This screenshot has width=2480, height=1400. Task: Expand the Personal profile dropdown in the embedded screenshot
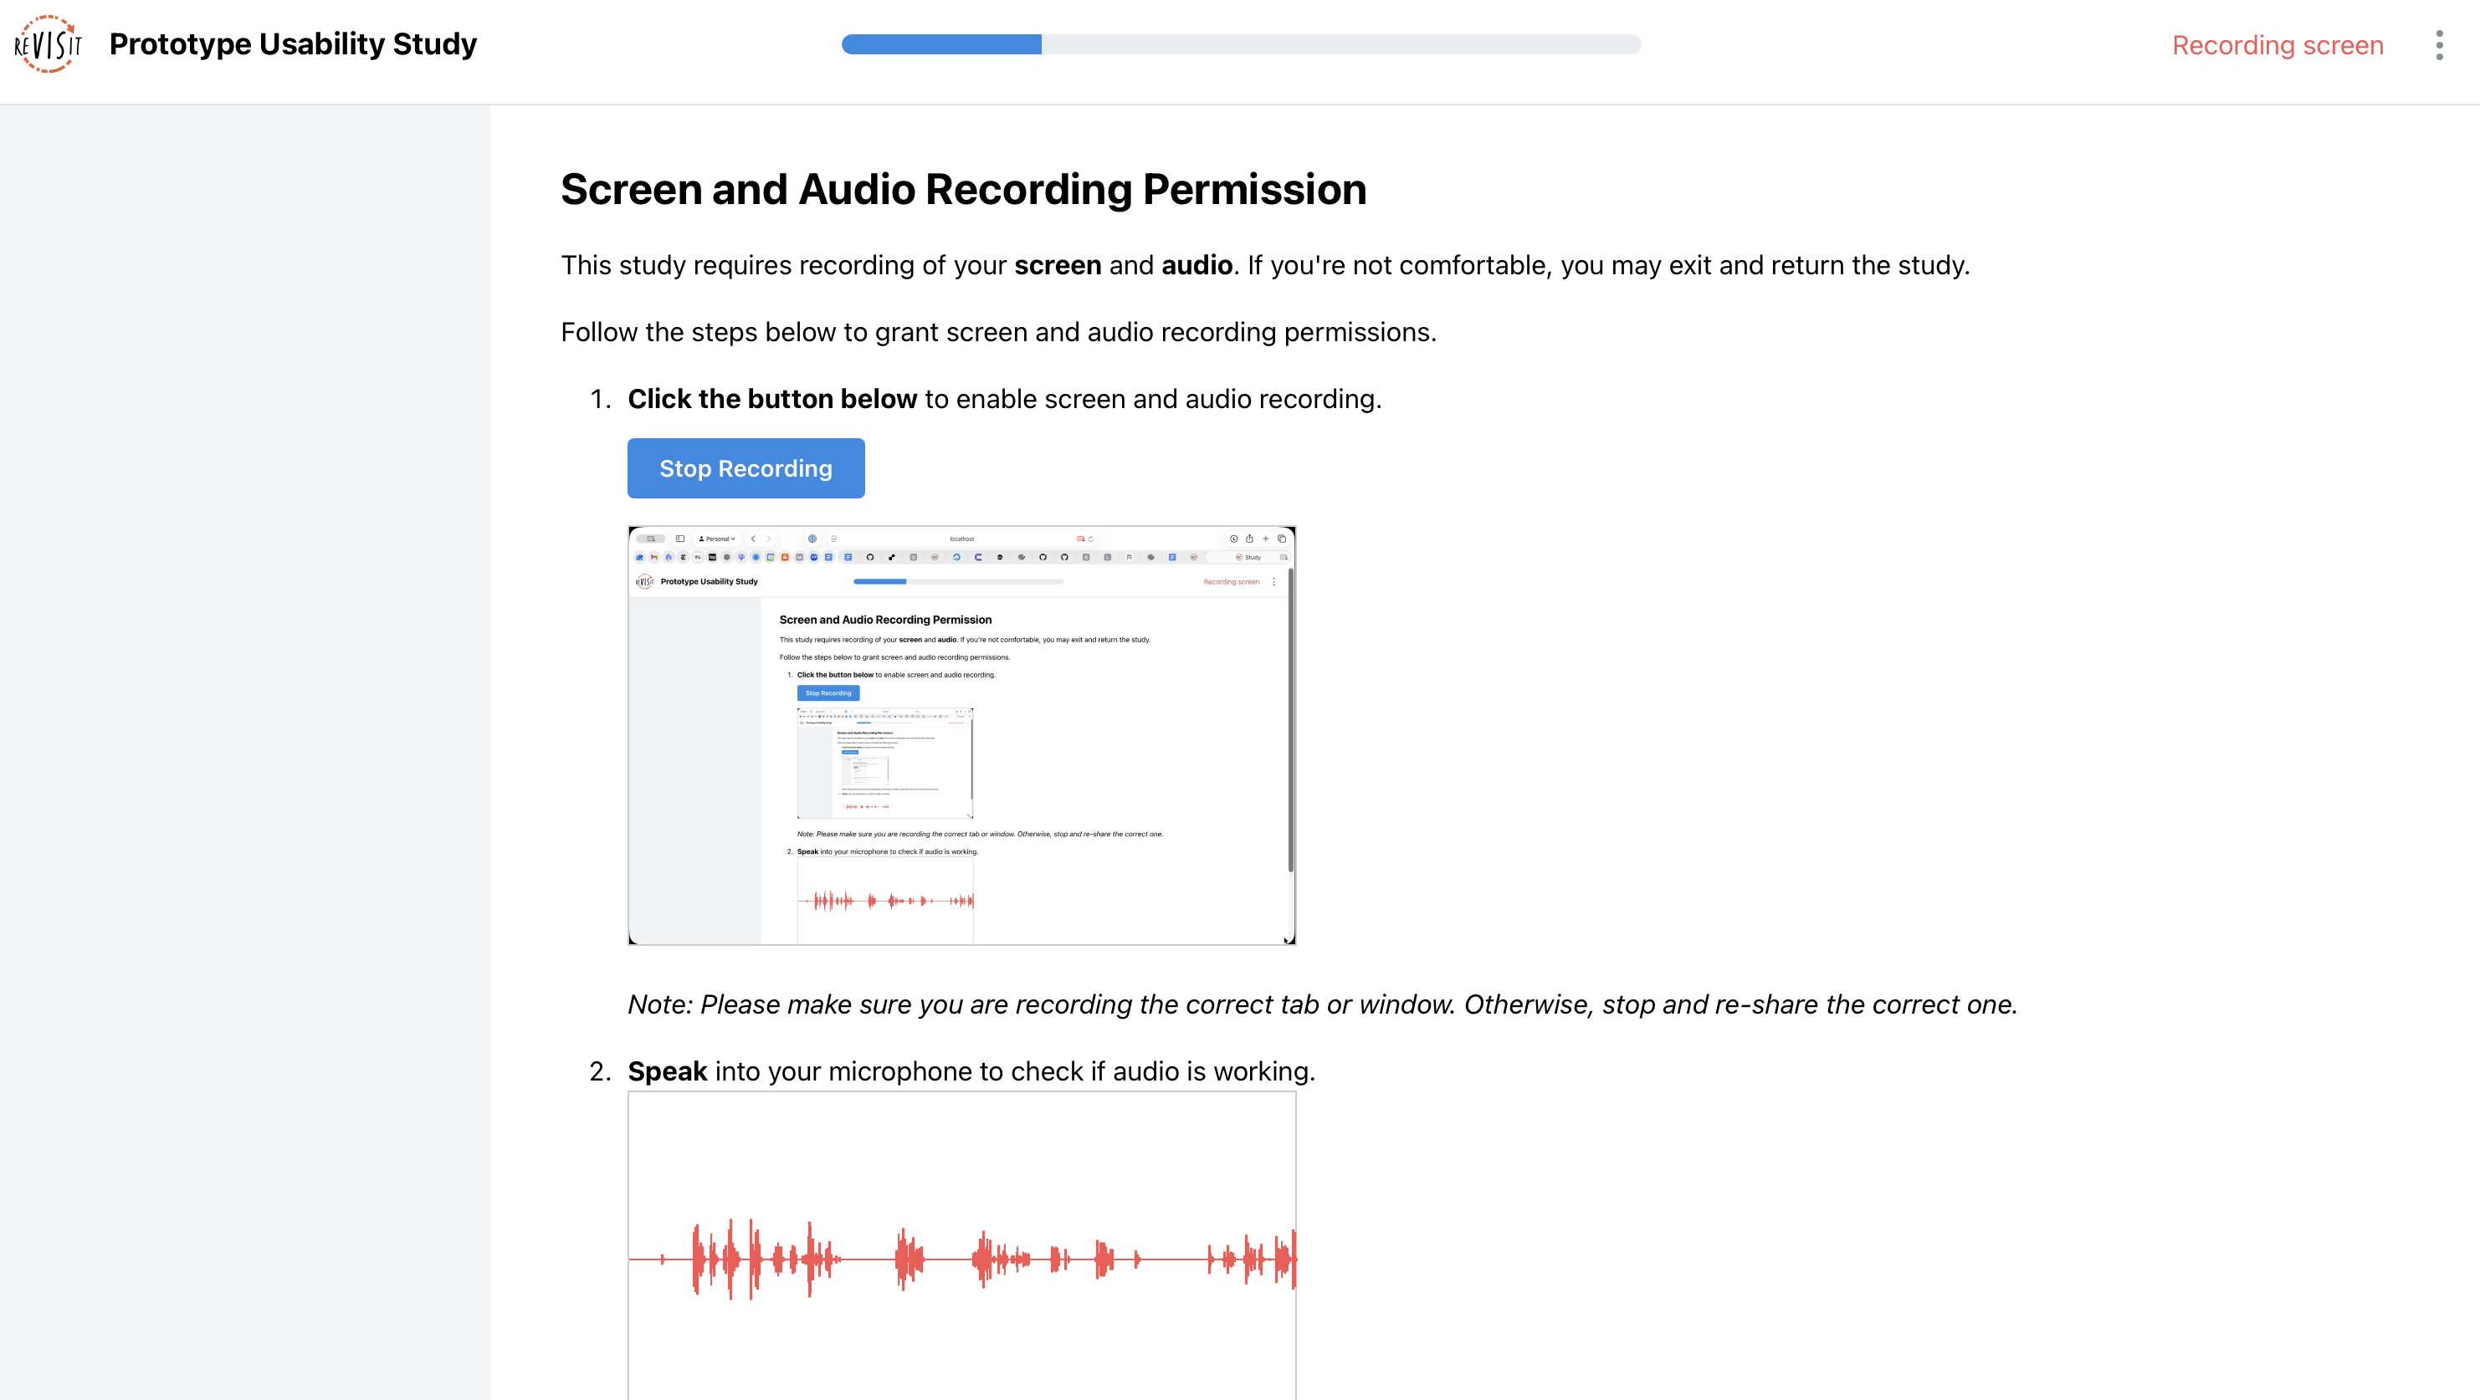(717, 539)
